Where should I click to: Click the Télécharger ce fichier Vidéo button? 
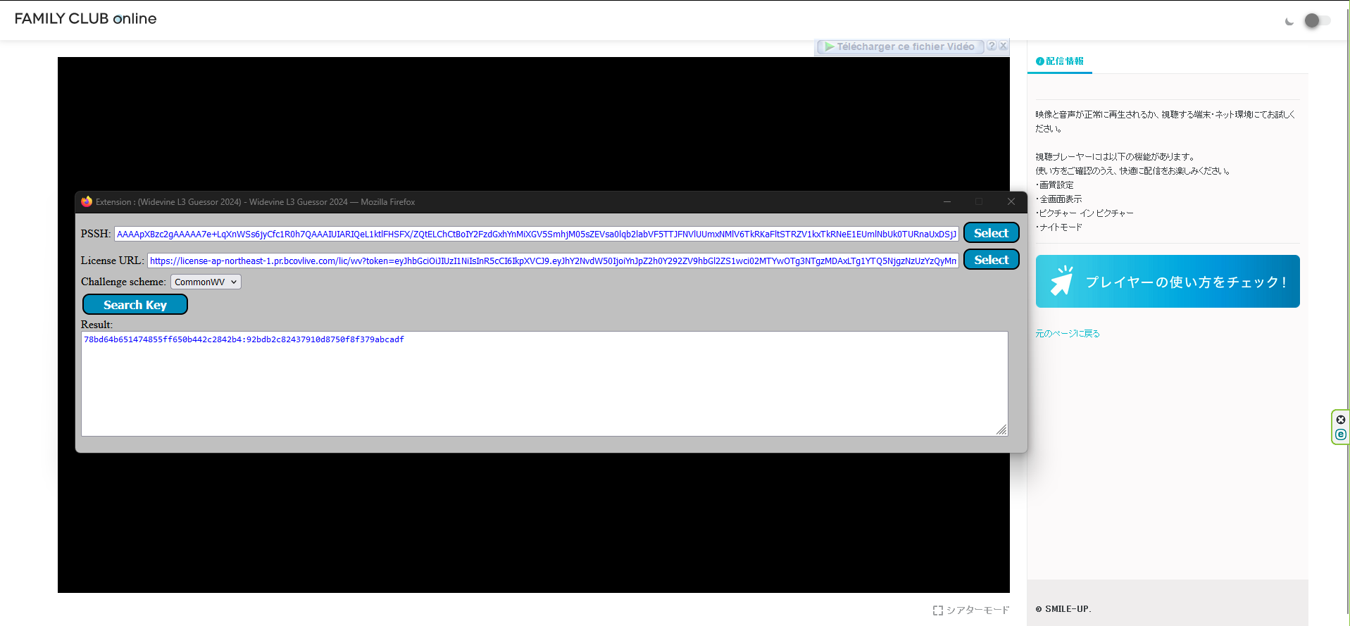(x=900, y=46)
